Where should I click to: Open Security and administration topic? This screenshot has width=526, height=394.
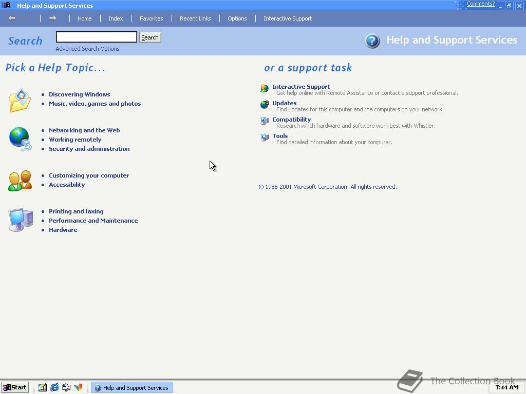click(89, 149)
